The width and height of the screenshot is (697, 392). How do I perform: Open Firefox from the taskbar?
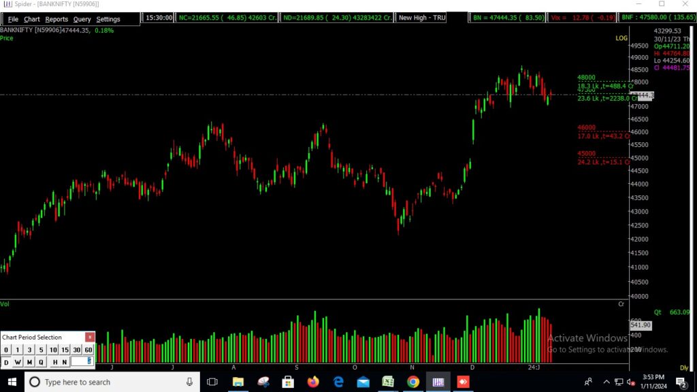click(313, 382)
